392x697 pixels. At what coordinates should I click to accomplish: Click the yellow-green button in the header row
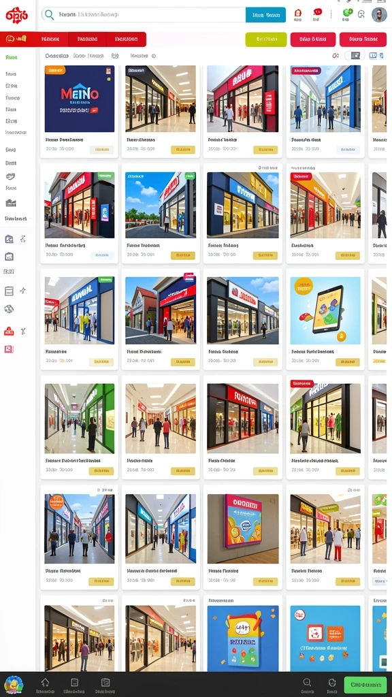[266, 39]
